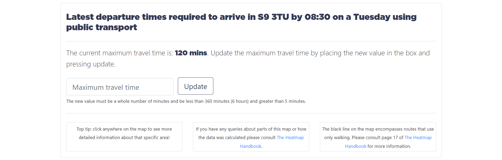Open 'The Heatmap' link in black line card

point(418,137)
